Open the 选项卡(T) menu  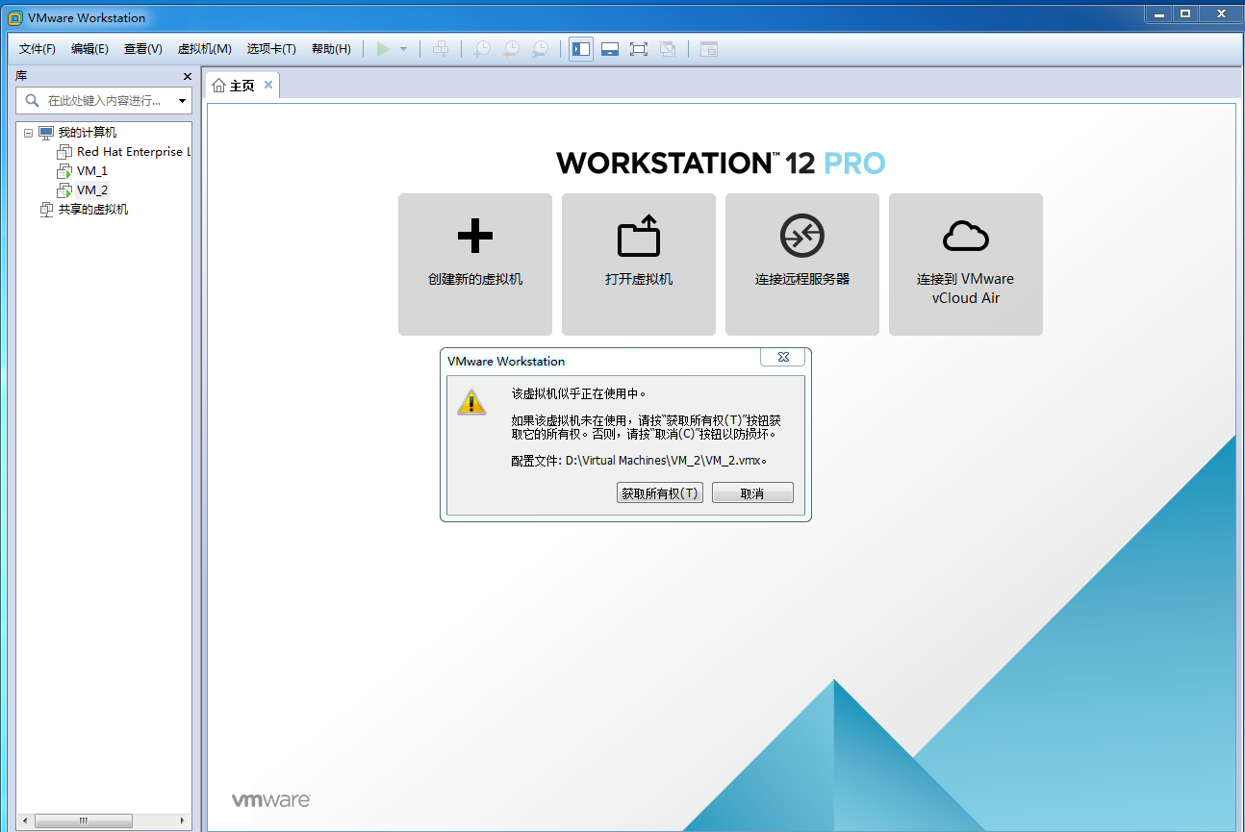coord(271,49)
